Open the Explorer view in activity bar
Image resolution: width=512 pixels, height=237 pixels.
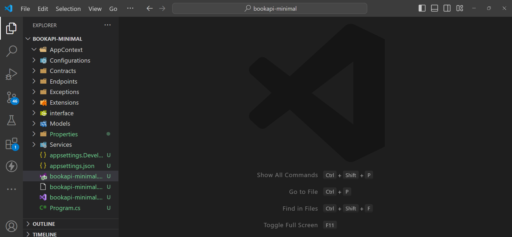[x=11, y=28]
